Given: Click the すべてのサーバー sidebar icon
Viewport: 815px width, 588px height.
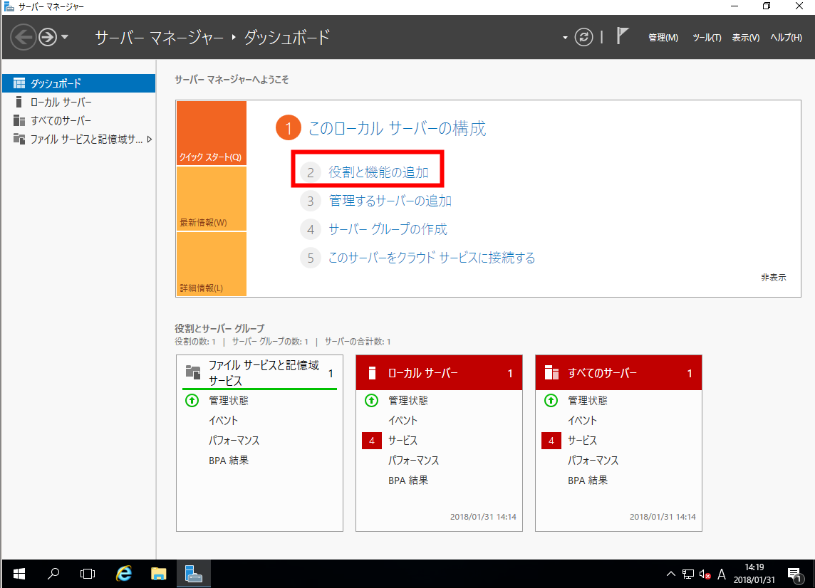Looking at the screenshot, I should coord(19,120).
